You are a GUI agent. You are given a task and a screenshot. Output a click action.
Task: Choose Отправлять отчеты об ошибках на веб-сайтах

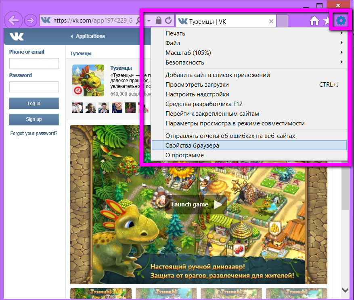point(249,136)
